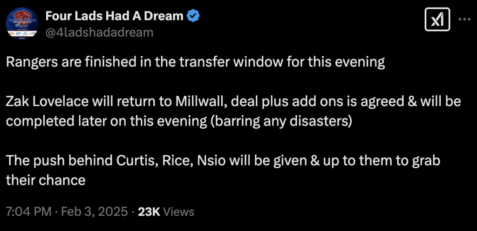
Task: Click the Four Lads Had A Dream name
Action: pyautogui.click(x=115, y=16)
